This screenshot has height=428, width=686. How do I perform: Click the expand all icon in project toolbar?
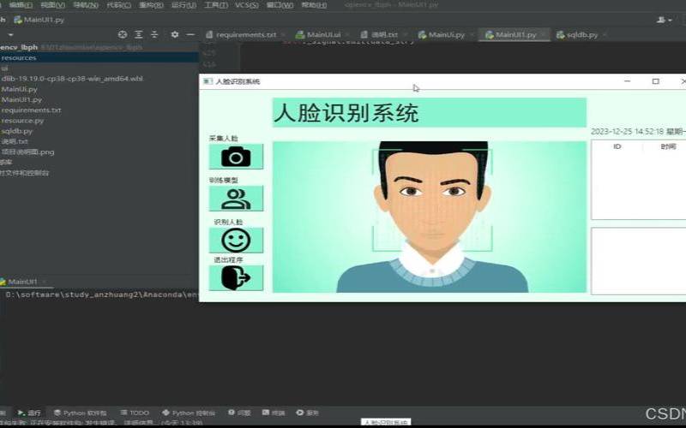click(x=139, y=34)
